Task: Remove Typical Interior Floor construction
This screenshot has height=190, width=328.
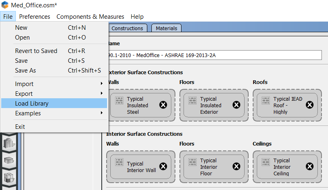Action: pyautogui.click(x=236, y=166)
